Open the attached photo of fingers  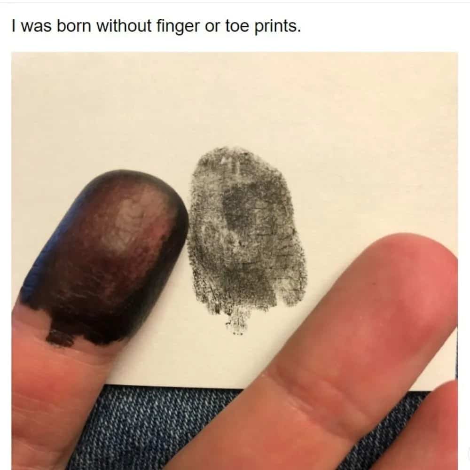235,261
